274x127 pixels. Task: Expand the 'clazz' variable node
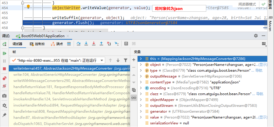click(141, 94)
